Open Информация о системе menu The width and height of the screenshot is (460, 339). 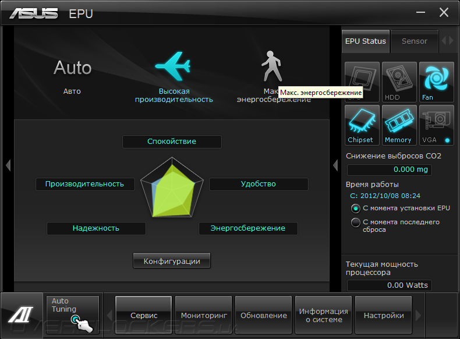click(x=323, y=315)
